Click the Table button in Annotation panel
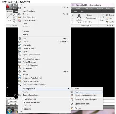This screenshot has height=114, width=116. [x=88, y=22]
